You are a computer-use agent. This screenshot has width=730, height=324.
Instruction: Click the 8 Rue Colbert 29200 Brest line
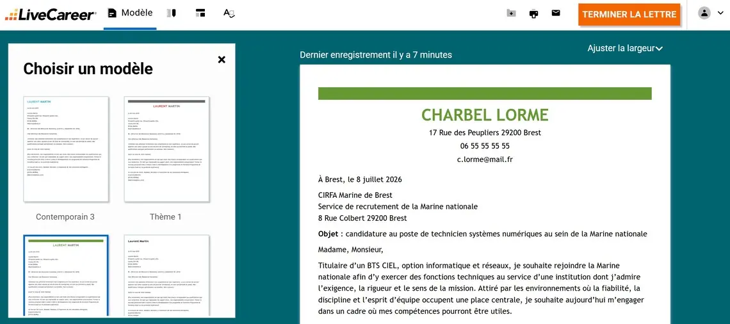click(x=362, y=218)
